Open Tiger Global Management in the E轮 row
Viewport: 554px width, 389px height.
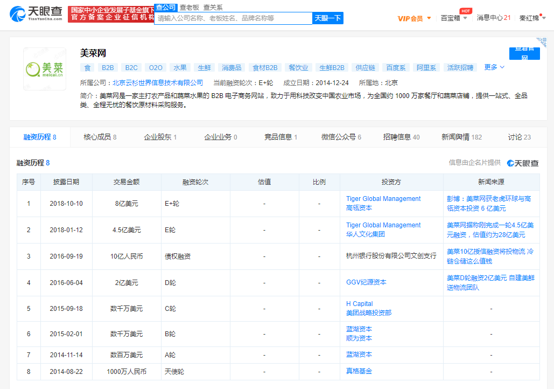click(383, 225)
